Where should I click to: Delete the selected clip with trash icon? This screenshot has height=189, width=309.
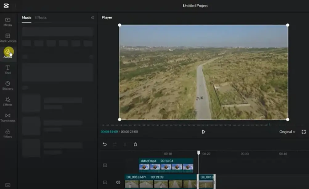click(135, 144)
